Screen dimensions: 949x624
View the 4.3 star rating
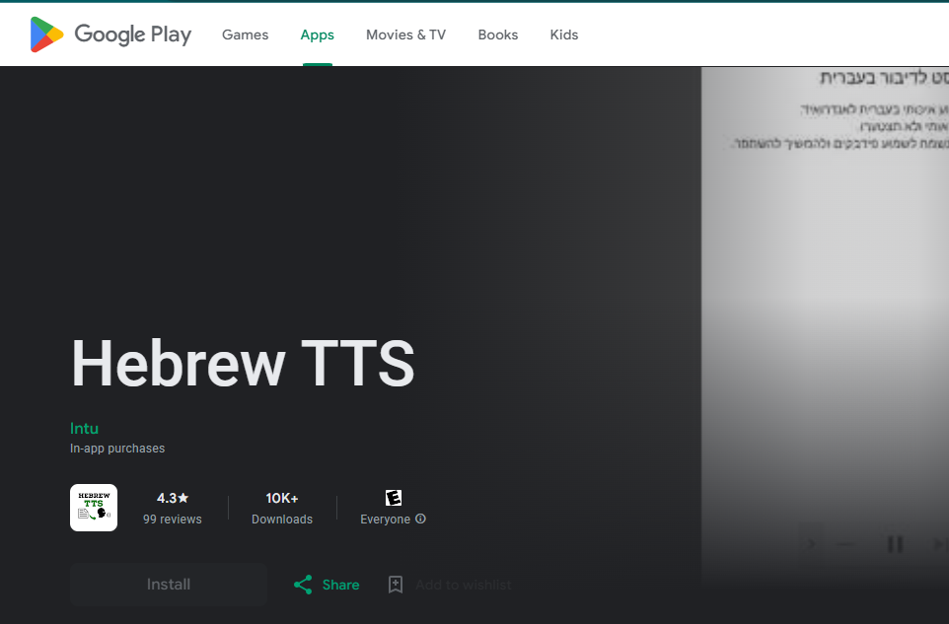point(173,498)
